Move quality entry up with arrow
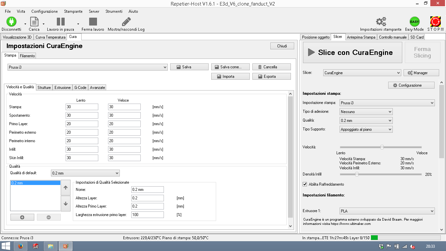 [x=66, y=188]
